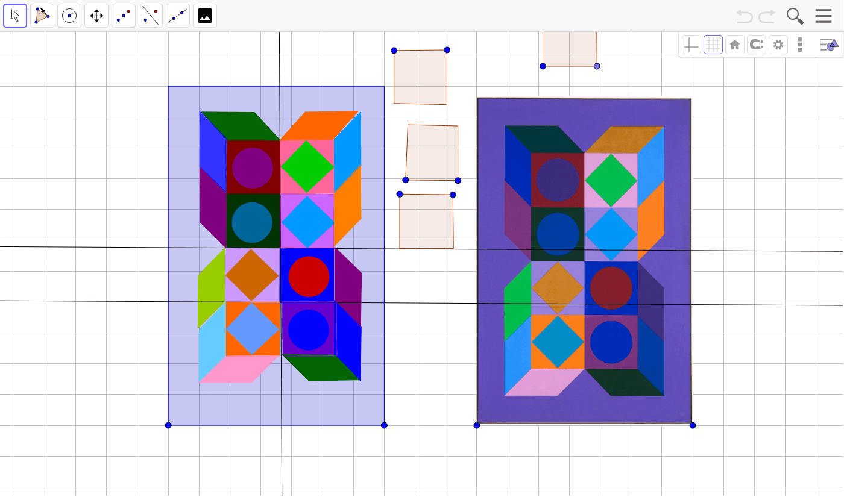Toggle point capturing magnet button

coord(757,45)
